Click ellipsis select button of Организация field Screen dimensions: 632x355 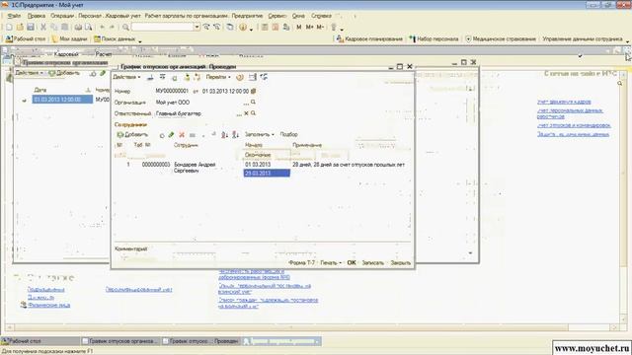coord(246,103)
